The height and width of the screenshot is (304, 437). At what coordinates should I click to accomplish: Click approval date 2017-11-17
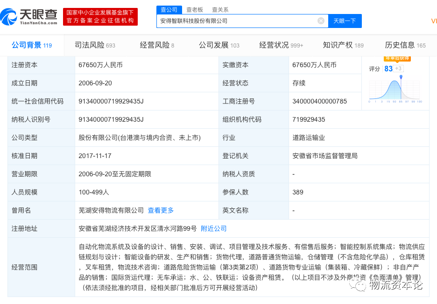[x=95, y=156]
